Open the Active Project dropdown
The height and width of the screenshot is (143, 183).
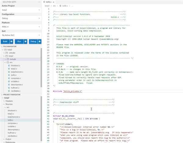[21, 10]
